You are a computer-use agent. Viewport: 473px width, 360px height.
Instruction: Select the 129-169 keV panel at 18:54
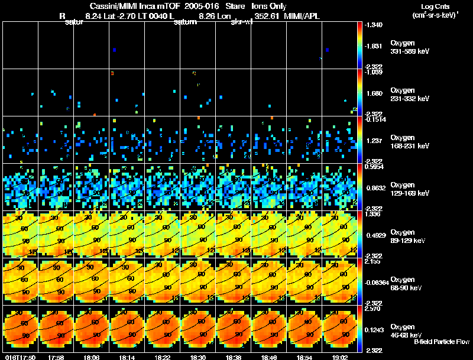tap(304, 187)
